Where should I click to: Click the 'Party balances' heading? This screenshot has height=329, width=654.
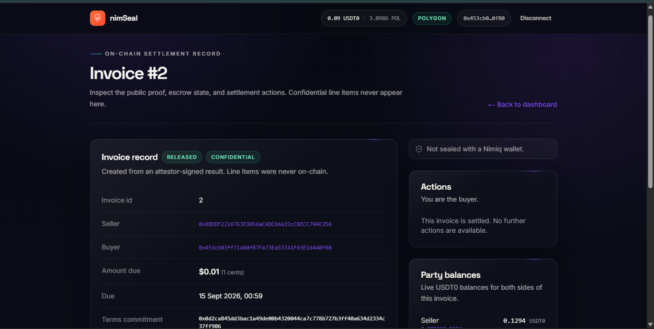(x=451, y=275)
